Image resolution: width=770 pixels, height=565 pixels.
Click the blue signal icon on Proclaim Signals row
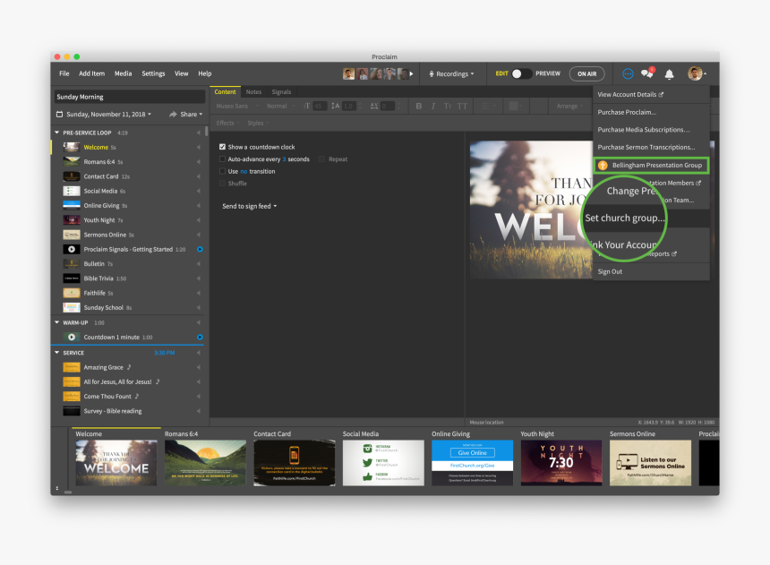click(x=200, y=249)
